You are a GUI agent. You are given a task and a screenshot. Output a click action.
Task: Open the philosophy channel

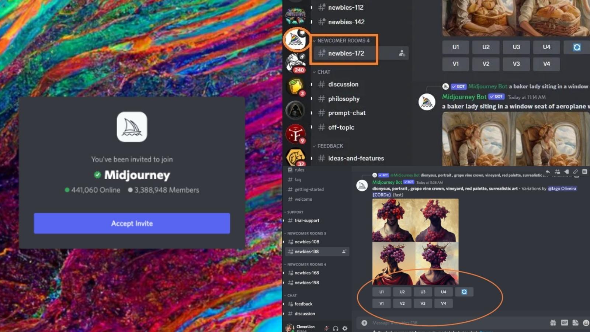point(344,99)
